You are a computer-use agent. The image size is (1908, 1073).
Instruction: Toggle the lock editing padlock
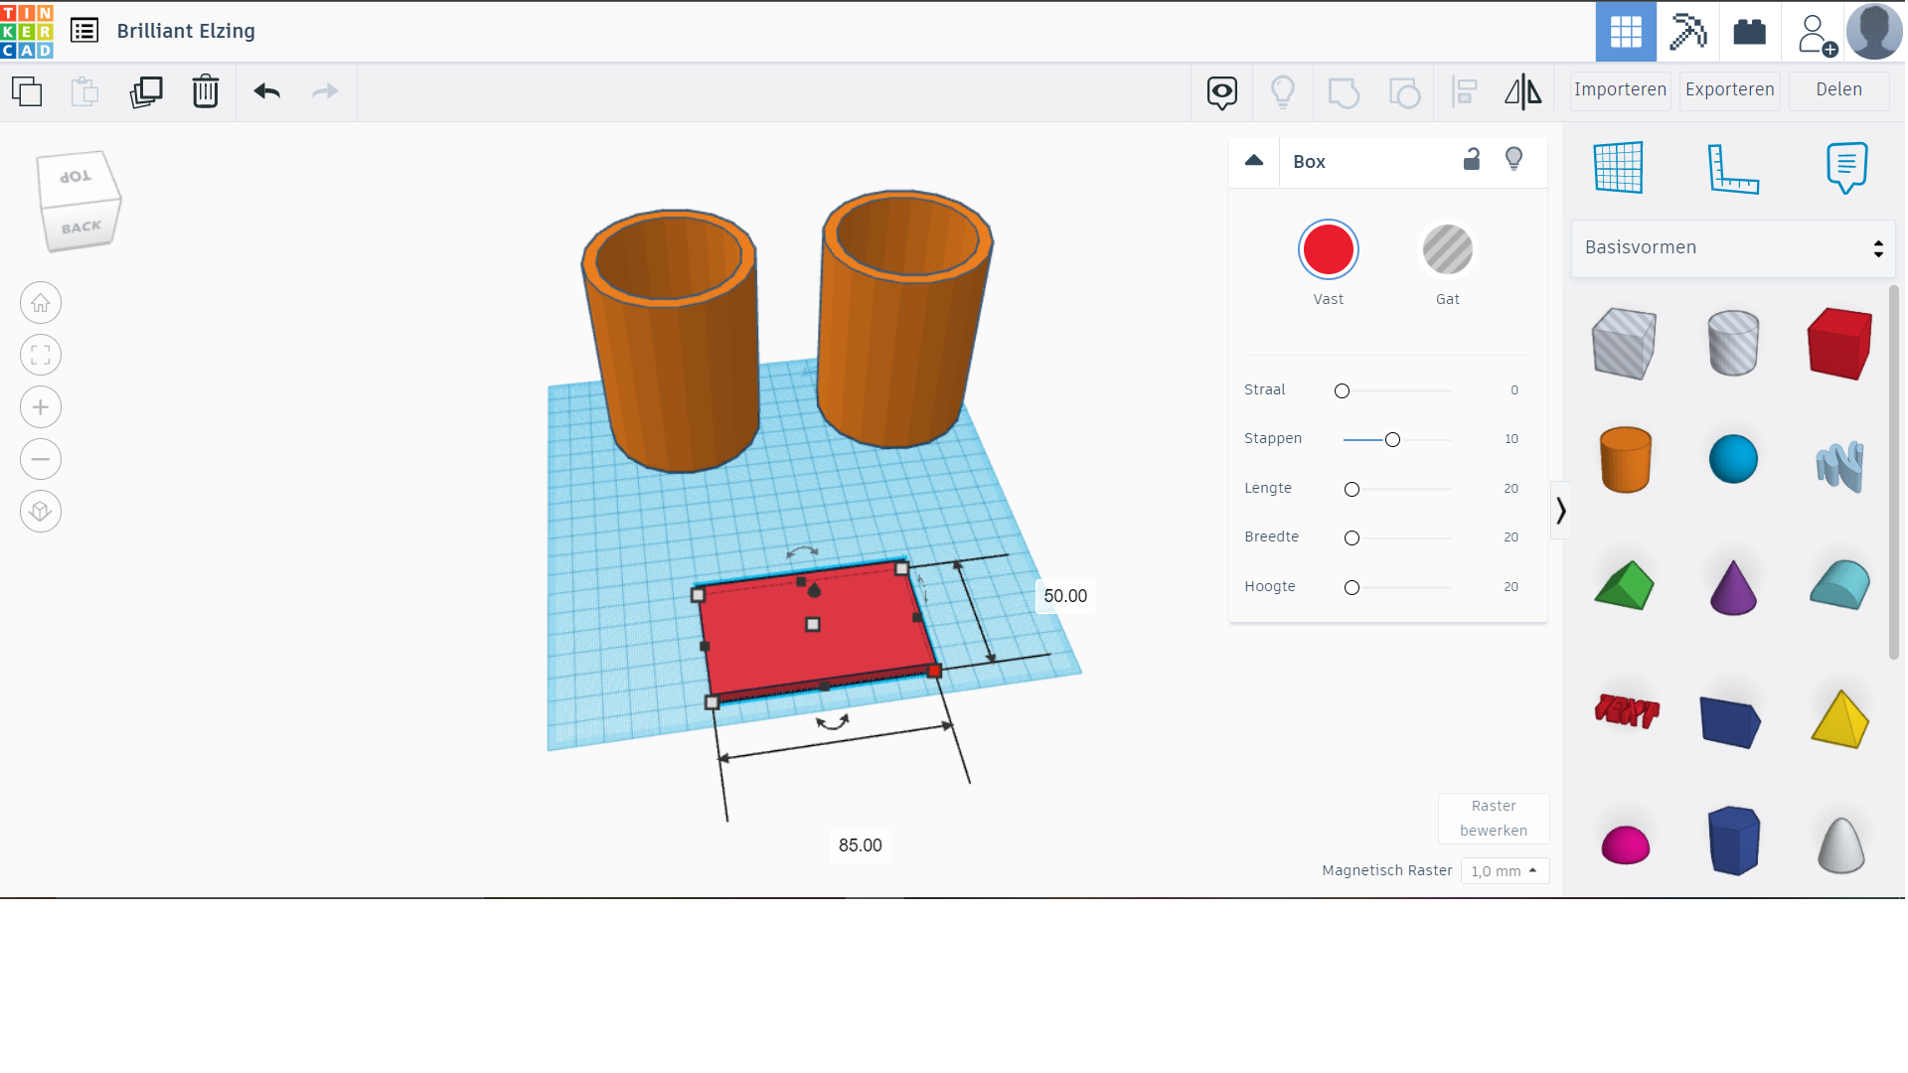point(1472,159)
